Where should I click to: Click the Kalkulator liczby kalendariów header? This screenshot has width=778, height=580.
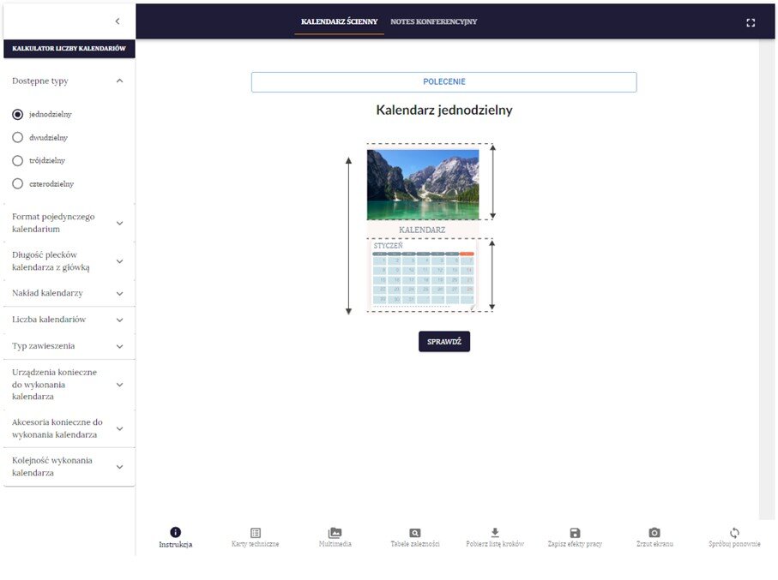[x=69, y=49]
